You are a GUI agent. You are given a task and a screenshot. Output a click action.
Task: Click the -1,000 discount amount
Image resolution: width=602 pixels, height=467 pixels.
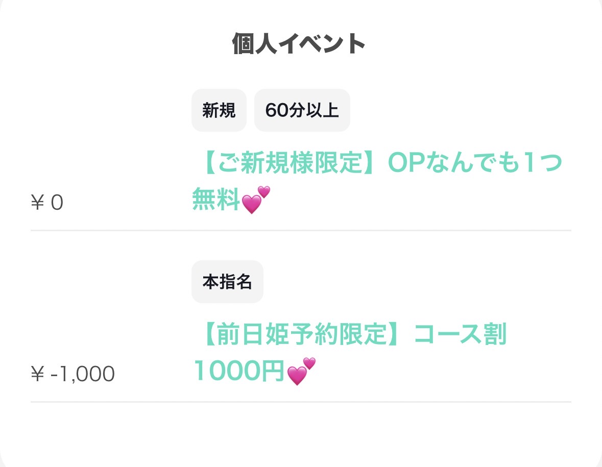pos(83,375)
